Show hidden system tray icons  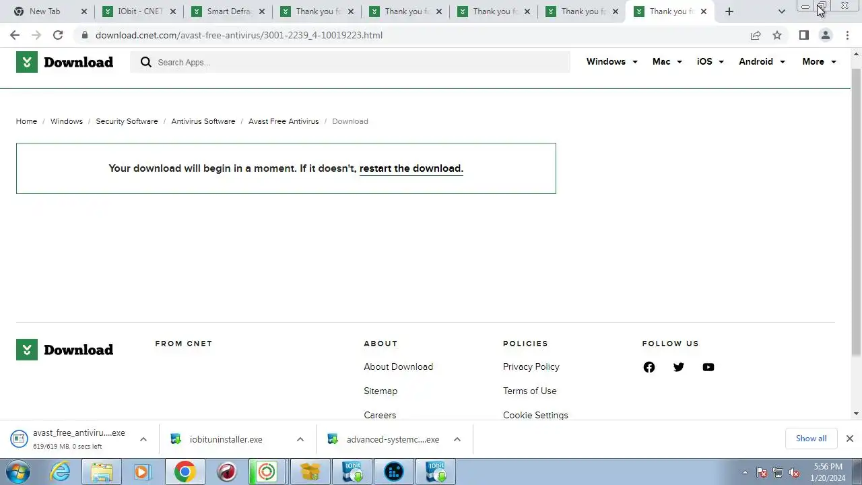pos(745,472)
